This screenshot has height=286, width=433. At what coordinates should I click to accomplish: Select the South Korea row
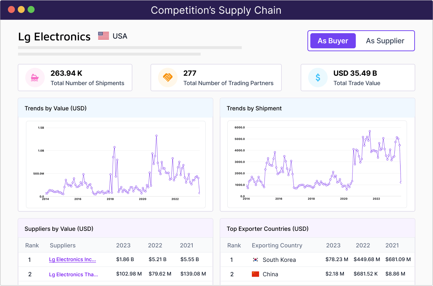point(318,260)
